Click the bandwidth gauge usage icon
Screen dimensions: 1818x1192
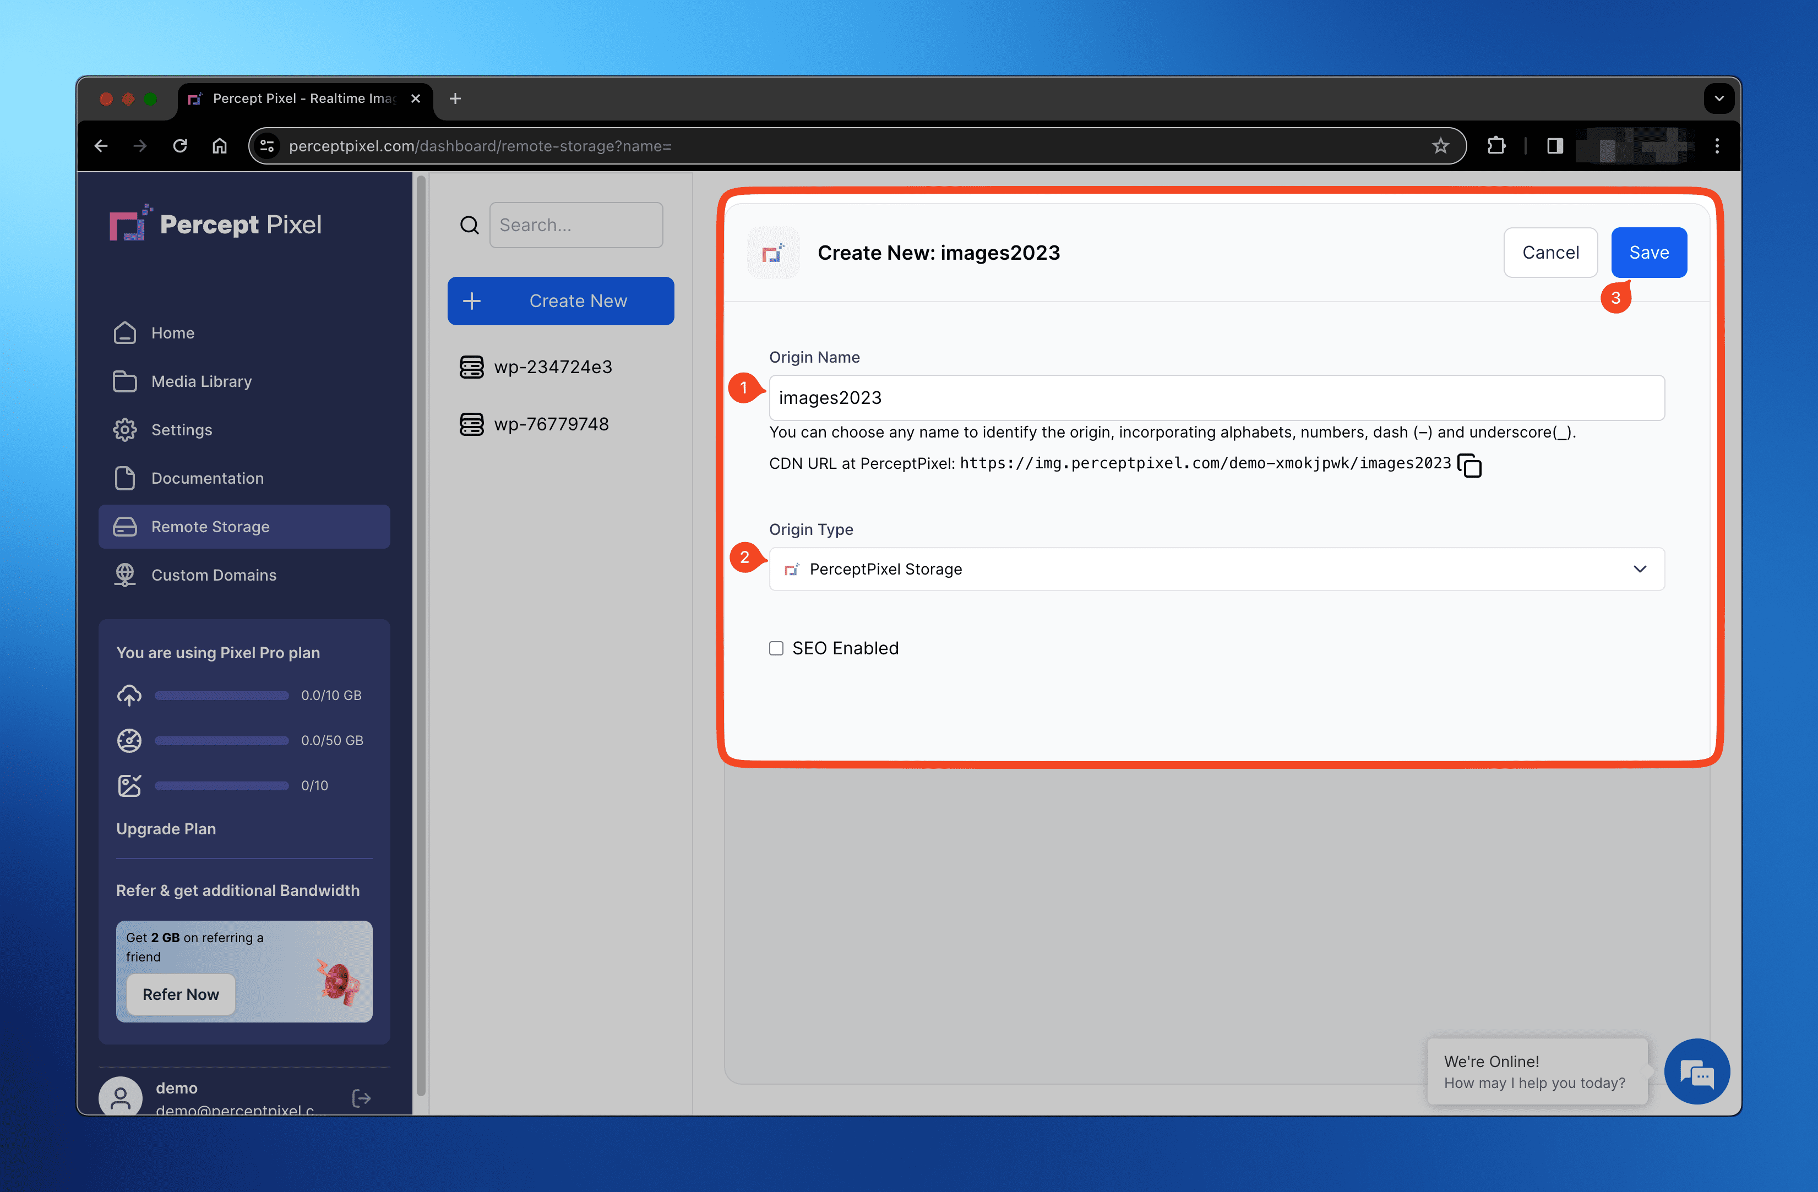129,740
